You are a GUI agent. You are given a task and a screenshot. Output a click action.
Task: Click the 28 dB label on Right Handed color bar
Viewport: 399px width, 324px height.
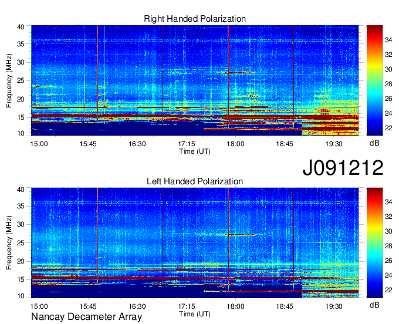tap(388, 84)
